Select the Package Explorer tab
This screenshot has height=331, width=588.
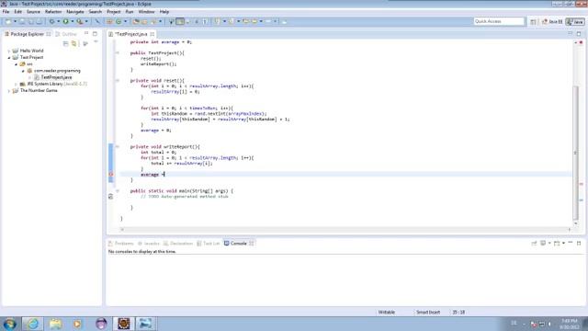click(27, 34)
